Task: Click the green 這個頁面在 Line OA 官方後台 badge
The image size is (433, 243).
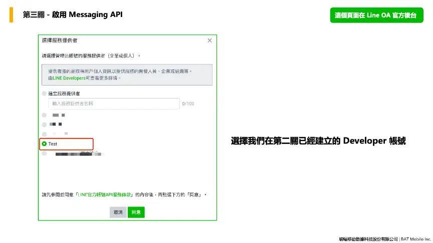Action: click(x=376, y=15)
